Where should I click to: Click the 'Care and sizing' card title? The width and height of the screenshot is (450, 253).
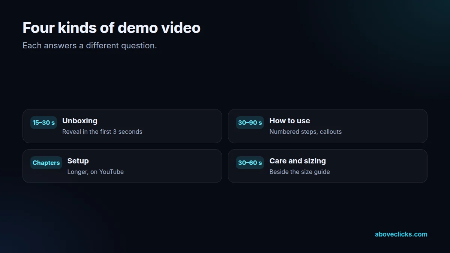(298, 161)
